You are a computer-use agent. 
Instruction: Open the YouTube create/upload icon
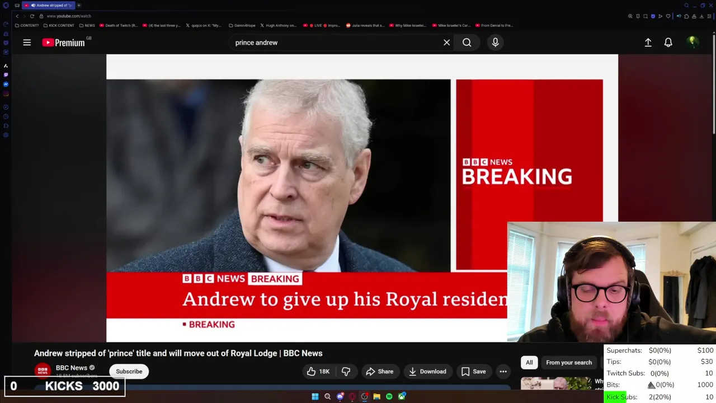pos(648,43)
